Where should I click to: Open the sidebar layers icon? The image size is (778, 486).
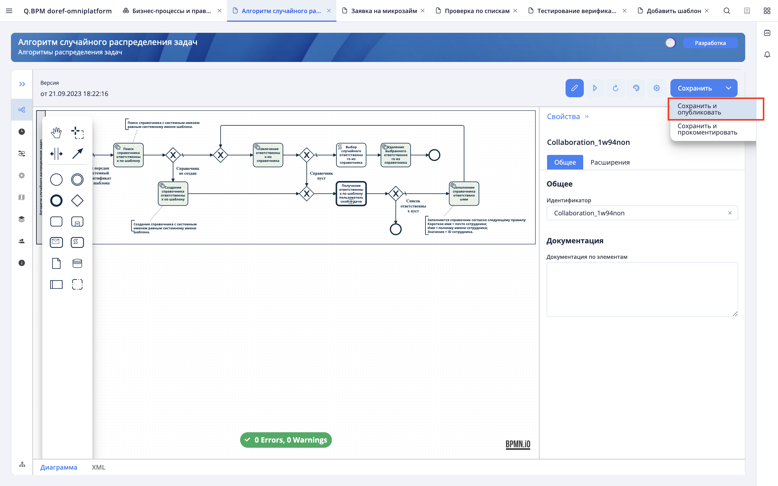22,219
